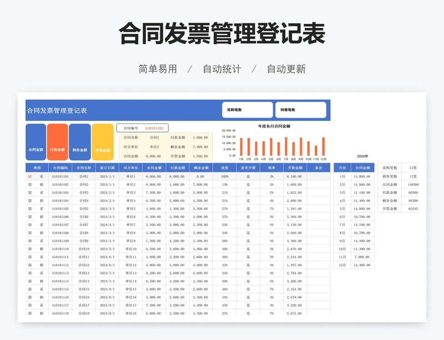Select the 14,700.00 amount for 7月
This screenshot has width=444, height=340.
[x=362, y=225]
